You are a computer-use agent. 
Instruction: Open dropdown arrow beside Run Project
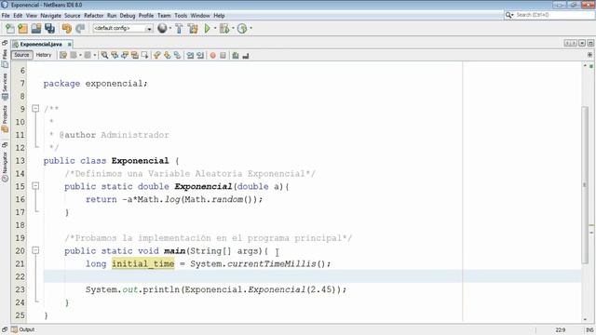(x=215, y=29)
